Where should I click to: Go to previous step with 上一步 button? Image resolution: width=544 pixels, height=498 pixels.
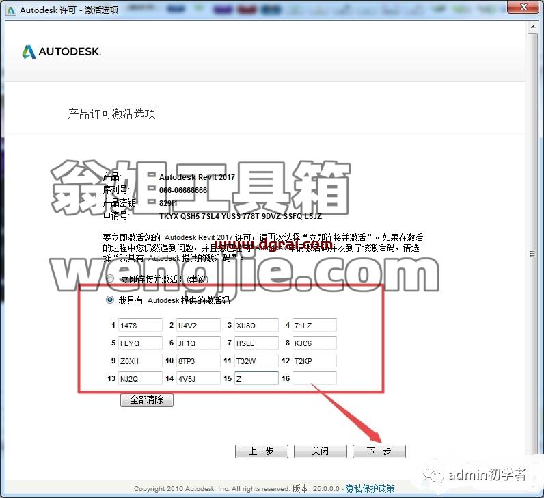click(x=262, y=451)
